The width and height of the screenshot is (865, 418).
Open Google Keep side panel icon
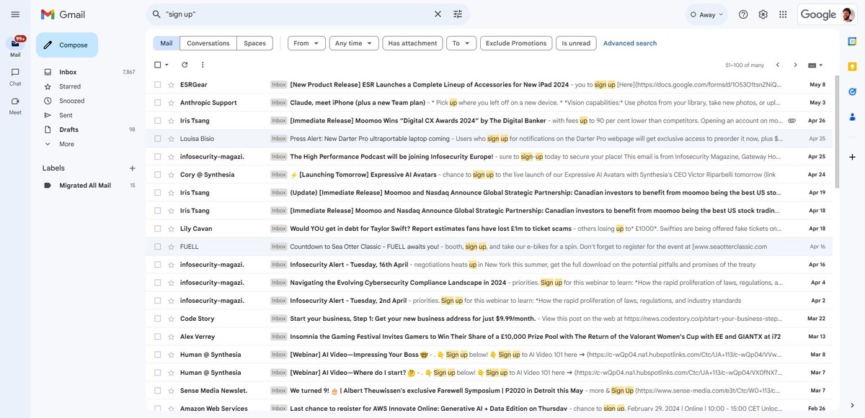[852, 67]
